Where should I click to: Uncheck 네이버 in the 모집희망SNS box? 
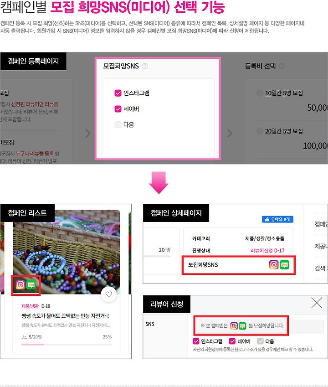(x=118, y=109)
